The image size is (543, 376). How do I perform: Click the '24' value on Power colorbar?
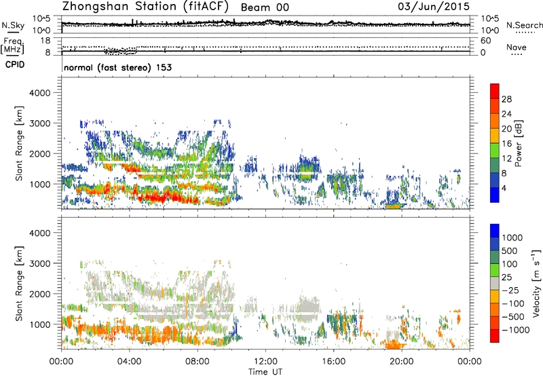506,114
